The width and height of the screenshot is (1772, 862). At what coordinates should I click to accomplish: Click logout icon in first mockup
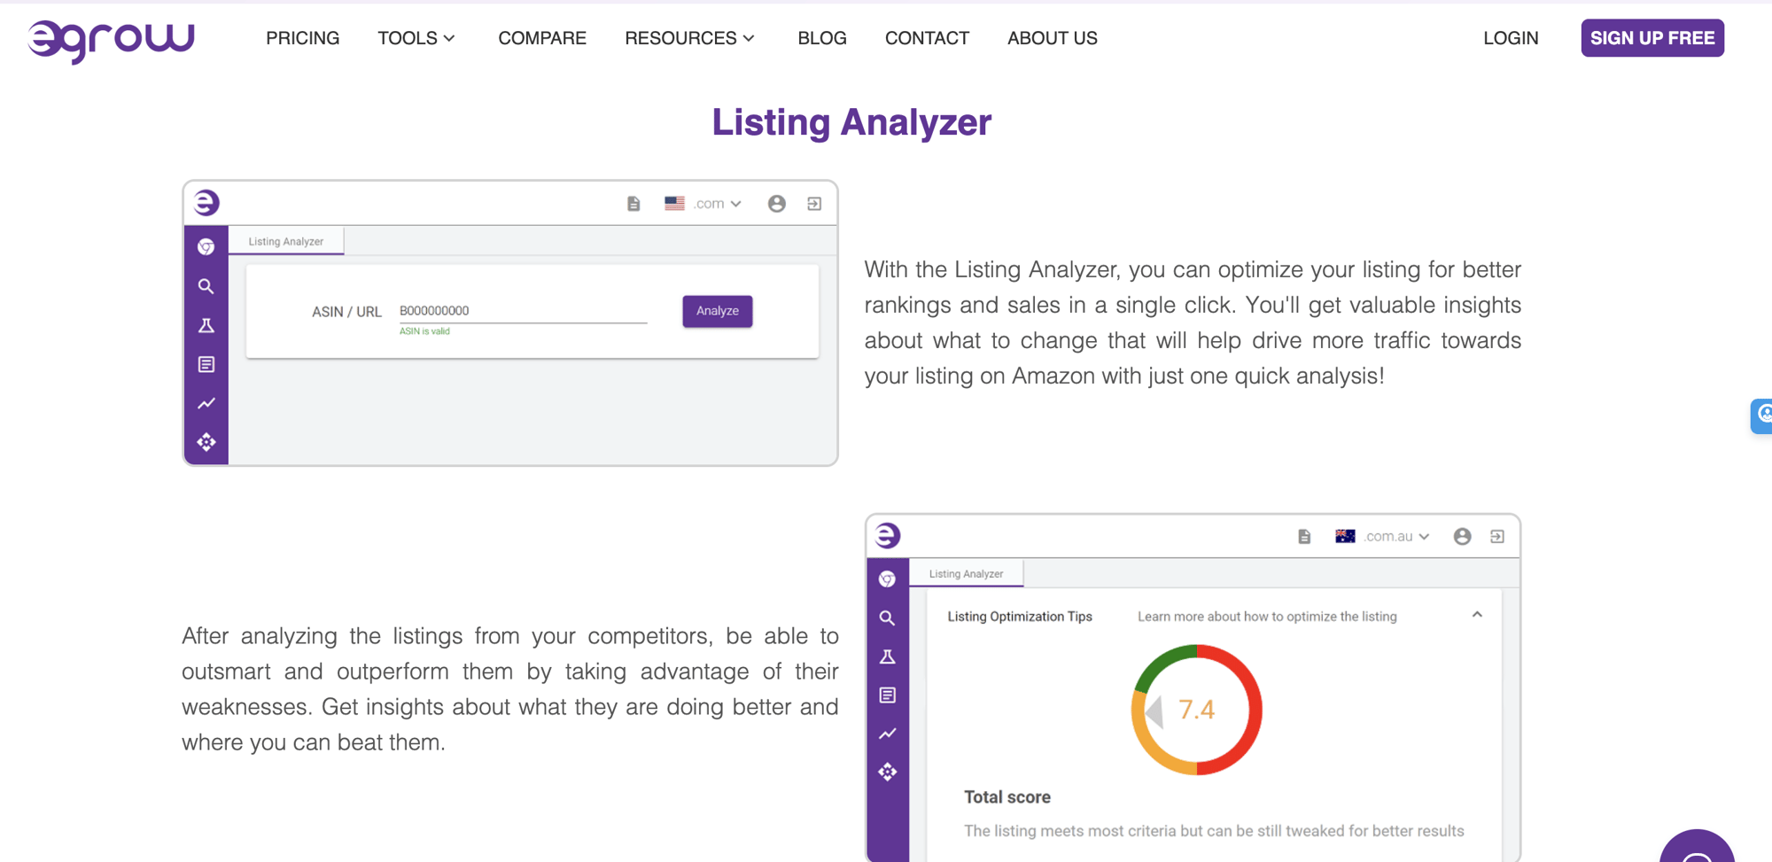pos(814,204)
